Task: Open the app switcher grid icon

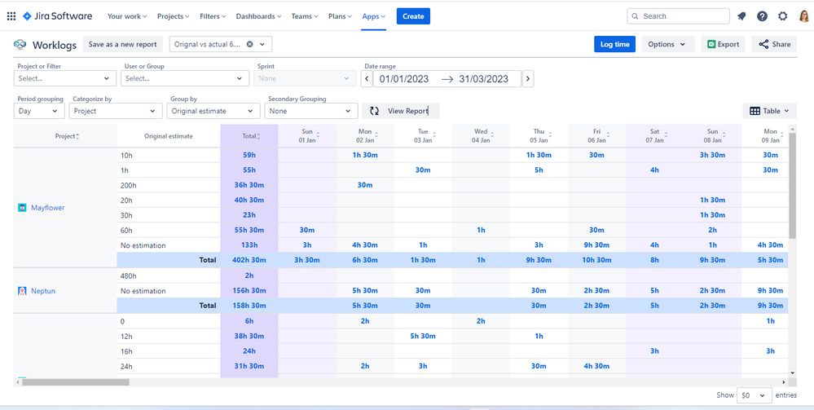Action: click(x=11, y=16)
